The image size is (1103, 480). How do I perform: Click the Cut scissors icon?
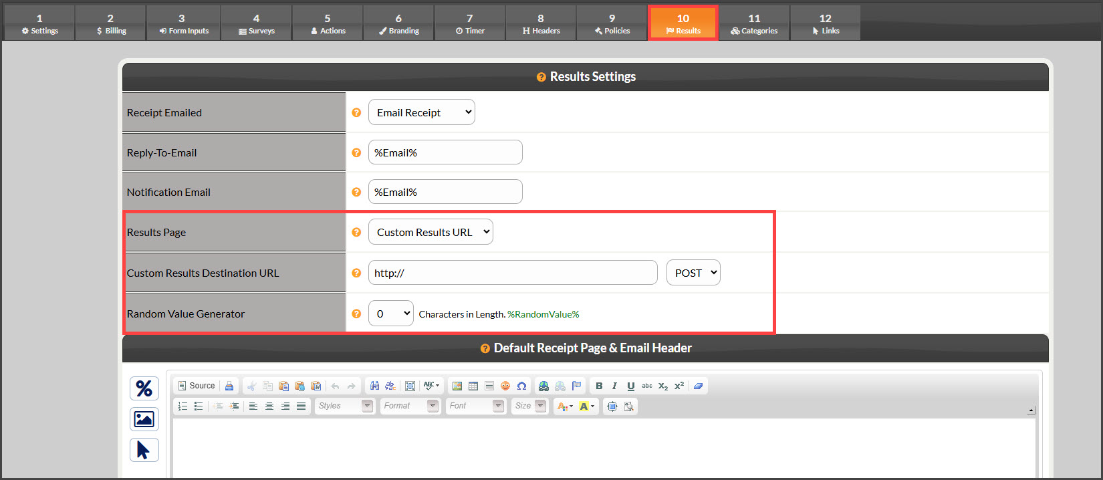[252, 386]
